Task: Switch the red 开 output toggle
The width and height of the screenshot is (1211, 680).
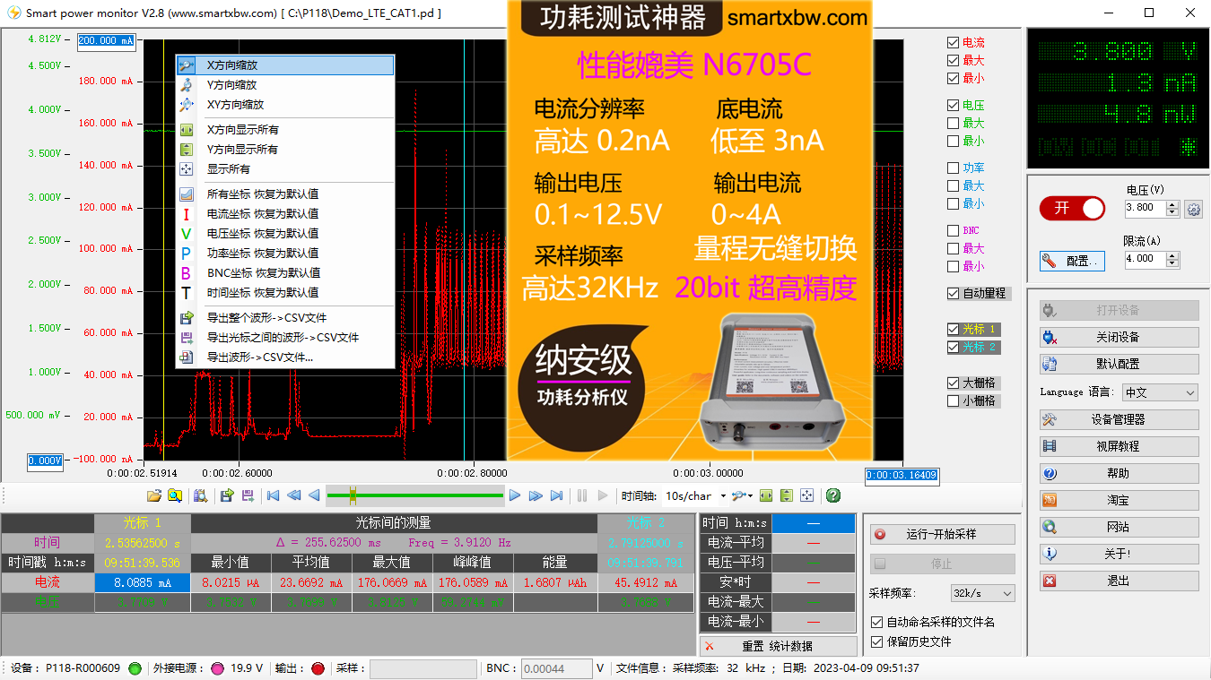Action: pyautogui.click(x=1072, y=208)
